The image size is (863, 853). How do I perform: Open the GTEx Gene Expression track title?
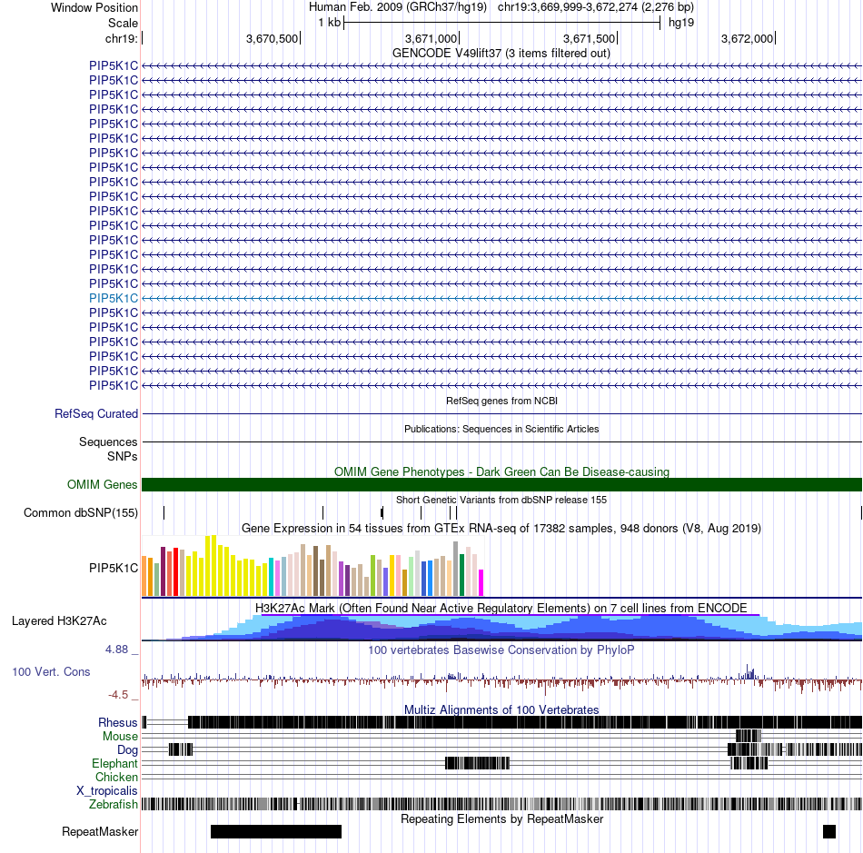click(x=501, y=529)
